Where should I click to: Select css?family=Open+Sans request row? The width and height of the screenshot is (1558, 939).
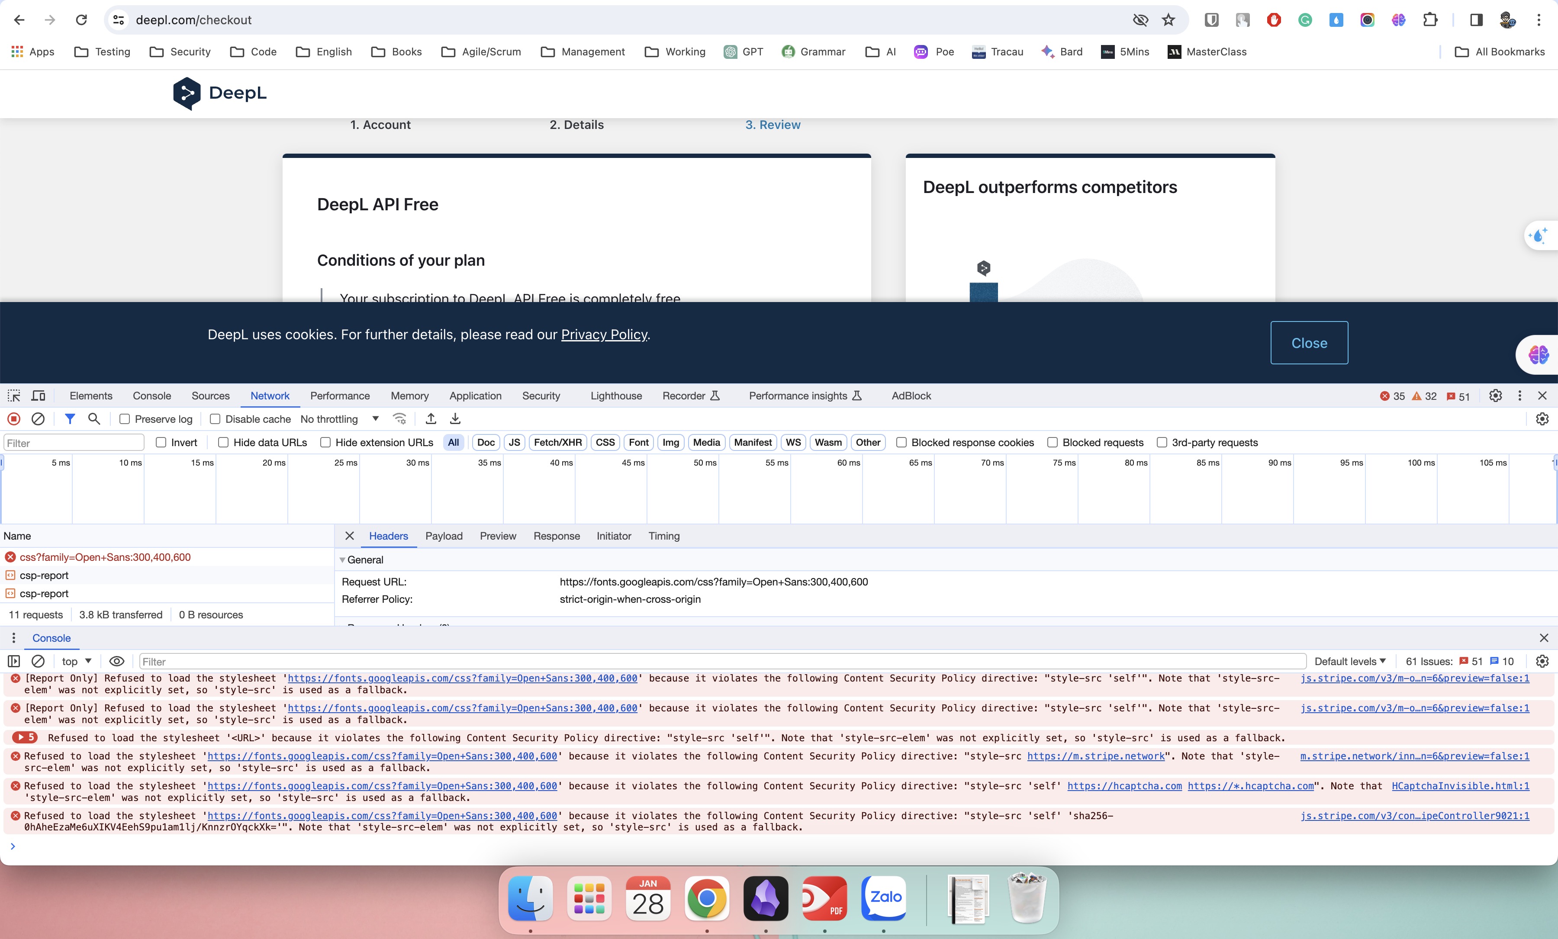[167, 557]
